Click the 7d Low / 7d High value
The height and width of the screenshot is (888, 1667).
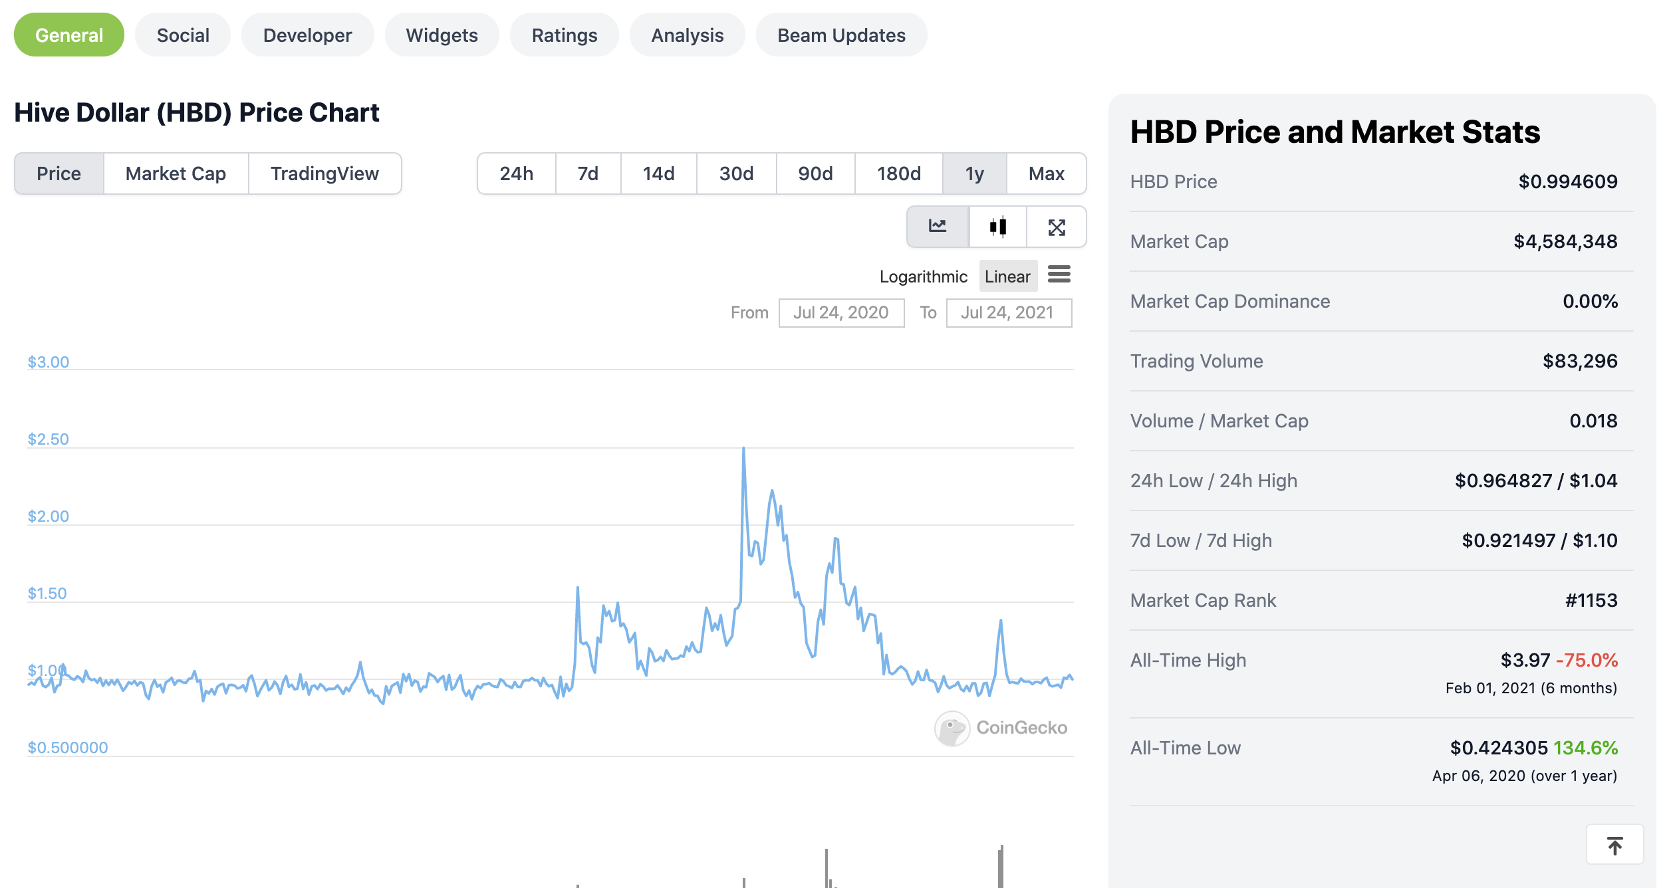pos(1539,540)
